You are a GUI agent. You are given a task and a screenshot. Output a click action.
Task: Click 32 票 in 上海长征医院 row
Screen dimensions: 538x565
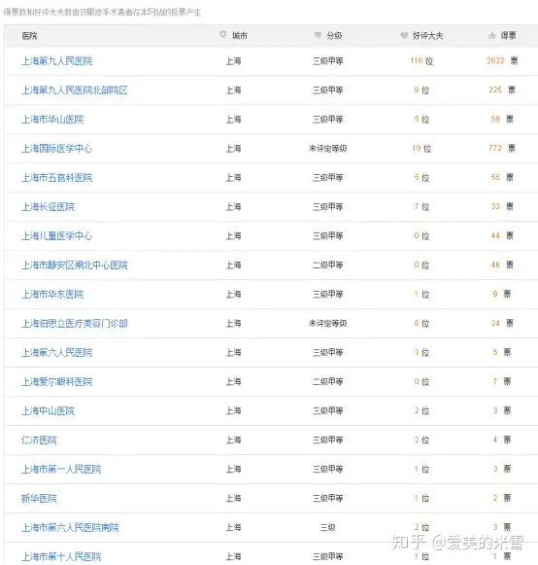[x=502, y=206]
